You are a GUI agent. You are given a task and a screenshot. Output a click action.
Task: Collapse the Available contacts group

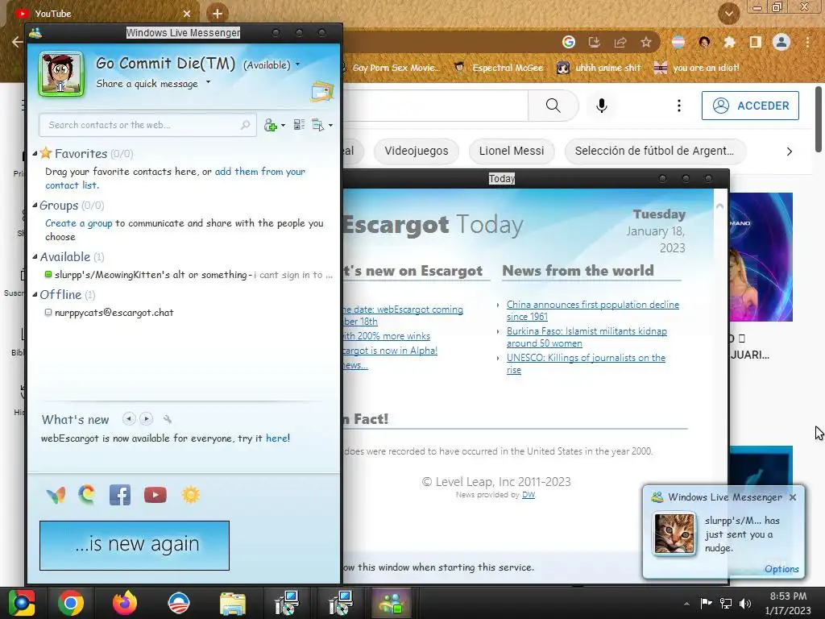click(x=35, y=257)
